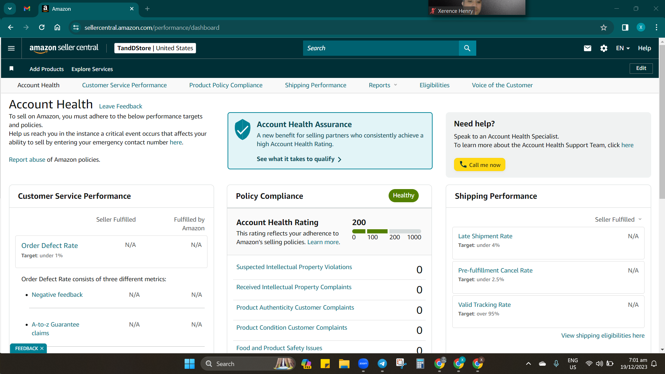Open the Order Defect Rate link
The height and width of the screenshot is (374, 665).
[50, 246]
